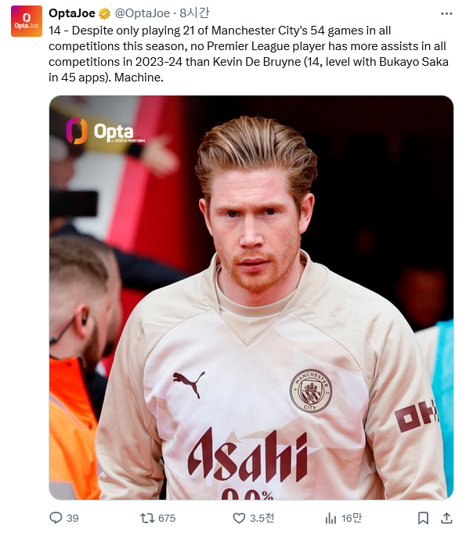This screenshot has height=535, width=466.
Task: Click the view count 16만
Action: (352, 518)
